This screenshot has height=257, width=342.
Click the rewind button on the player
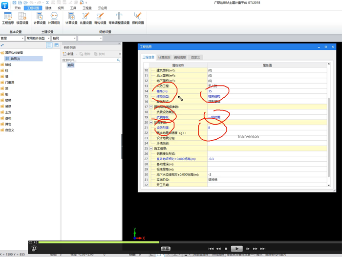click(x=218, y=249)
